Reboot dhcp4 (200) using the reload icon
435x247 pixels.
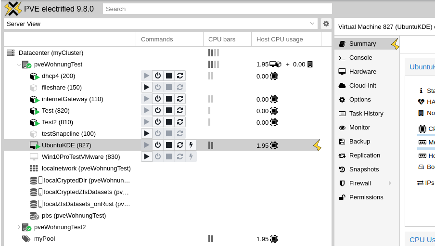click(x=180, y=76)
